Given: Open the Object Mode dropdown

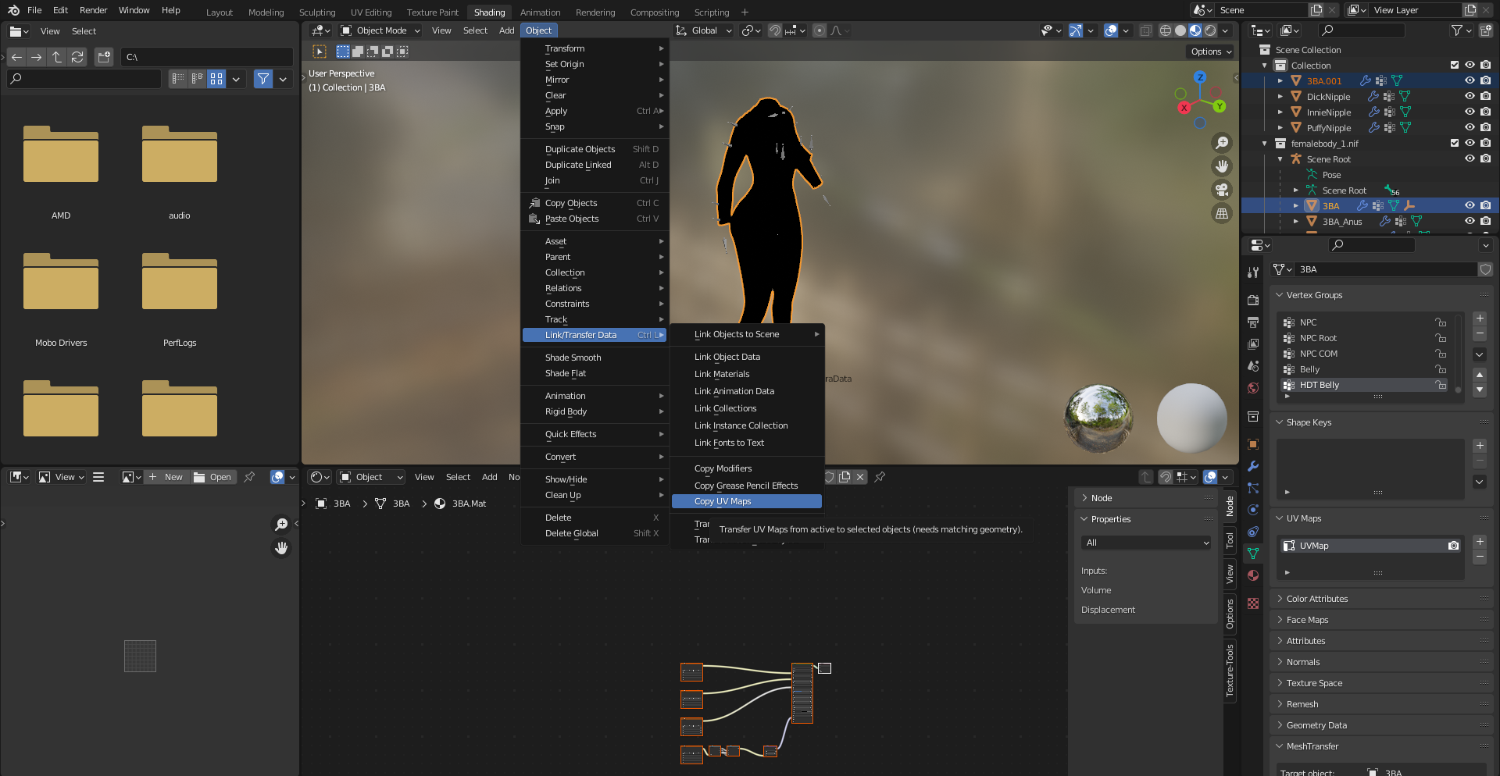Looking at the screenshot, I should (x=380, y=30).
